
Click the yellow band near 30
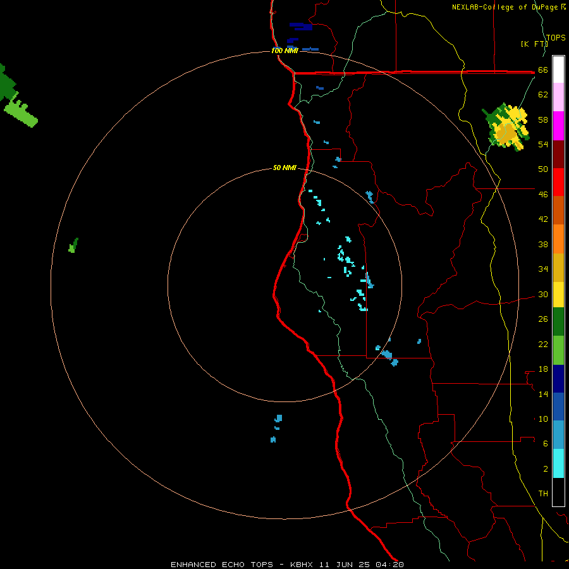coord(558,295)
